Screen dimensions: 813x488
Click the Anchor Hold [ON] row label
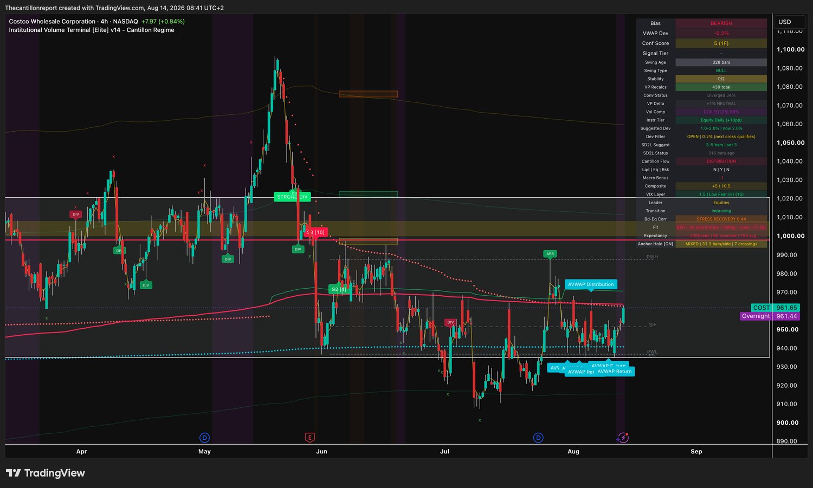coord(655,244)
